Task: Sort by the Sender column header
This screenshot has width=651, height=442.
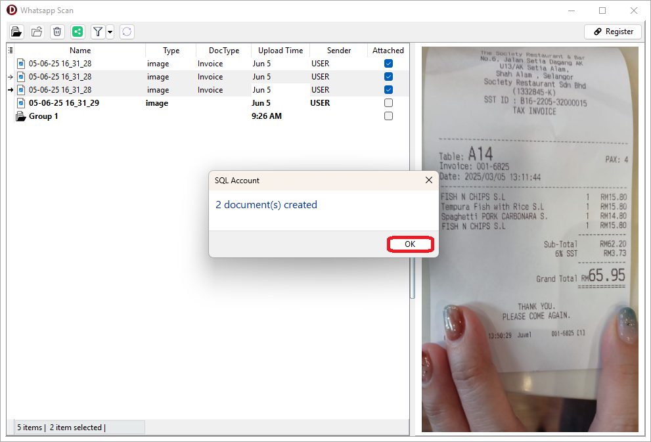Action: pos(339,50)
